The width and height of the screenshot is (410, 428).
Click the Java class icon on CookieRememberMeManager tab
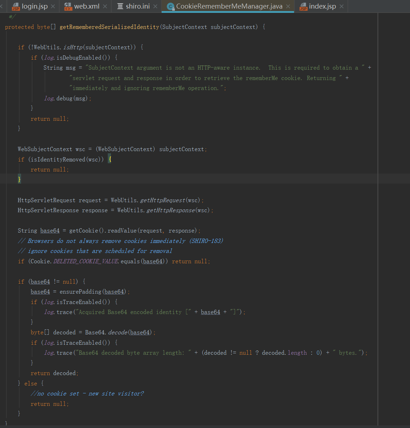click(171, 6)
